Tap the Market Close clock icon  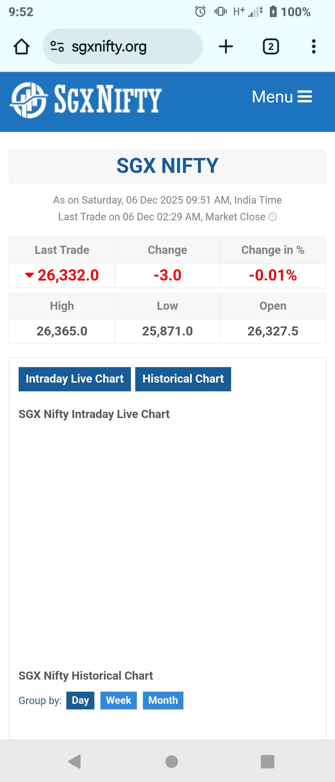272,217
